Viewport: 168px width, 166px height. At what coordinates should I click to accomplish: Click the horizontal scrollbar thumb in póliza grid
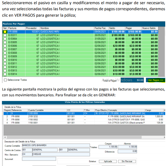(74, 137)
